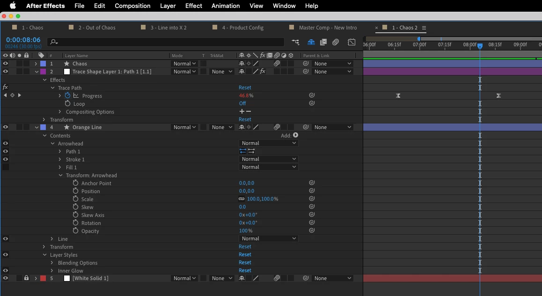Click the Scale stopwatch
This screenshot has width=542, height=296.
tap(75, 199)
